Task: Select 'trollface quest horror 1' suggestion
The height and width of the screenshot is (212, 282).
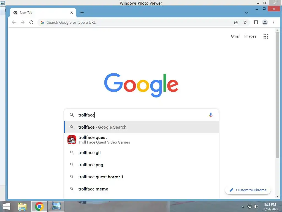Action: coord(142,177)
